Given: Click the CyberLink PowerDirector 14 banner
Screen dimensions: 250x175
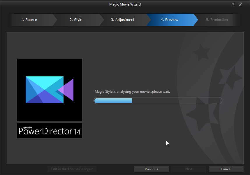Looking at the screenshot, I should tap(50, 130).
